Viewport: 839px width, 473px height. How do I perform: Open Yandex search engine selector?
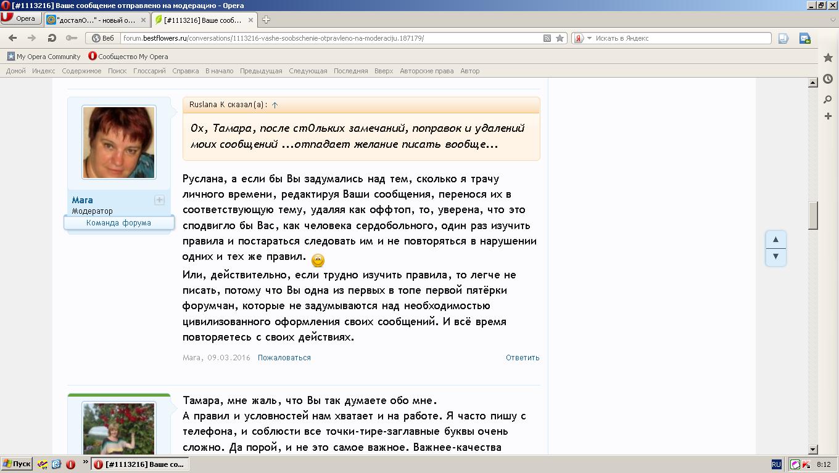tap(583, 38)
